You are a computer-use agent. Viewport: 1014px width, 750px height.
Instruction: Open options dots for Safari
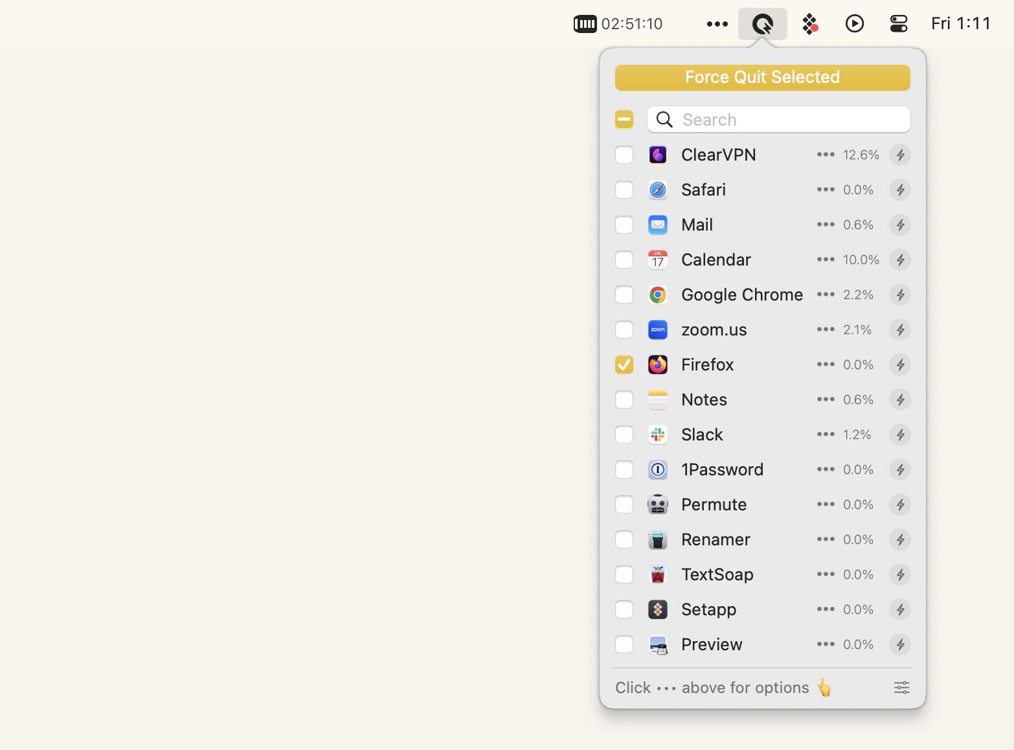point(826,189)
